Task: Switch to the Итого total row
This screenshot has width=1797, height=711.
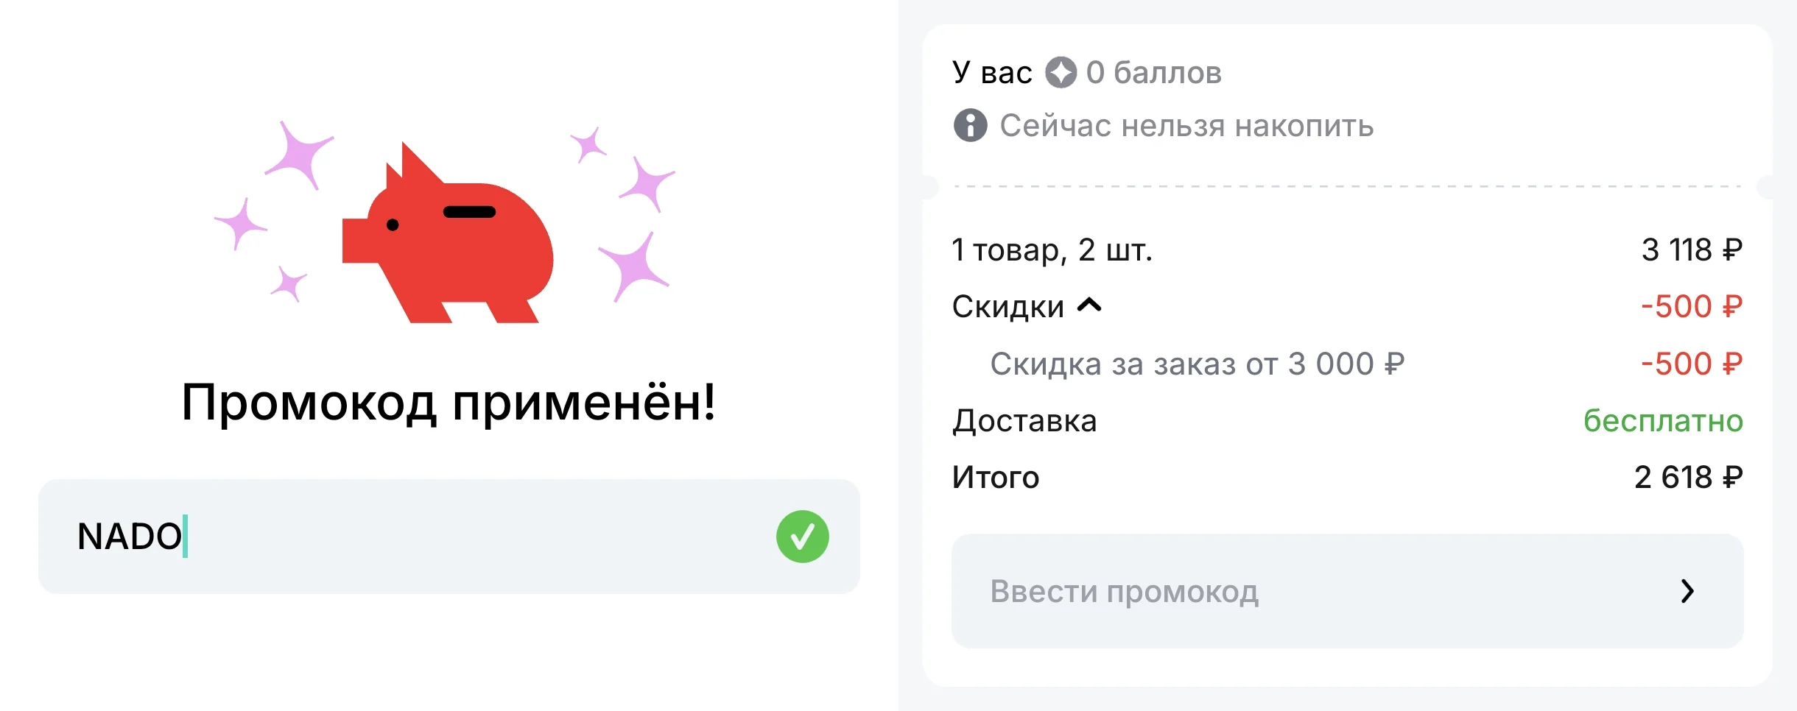Action: tap(996, 477)
